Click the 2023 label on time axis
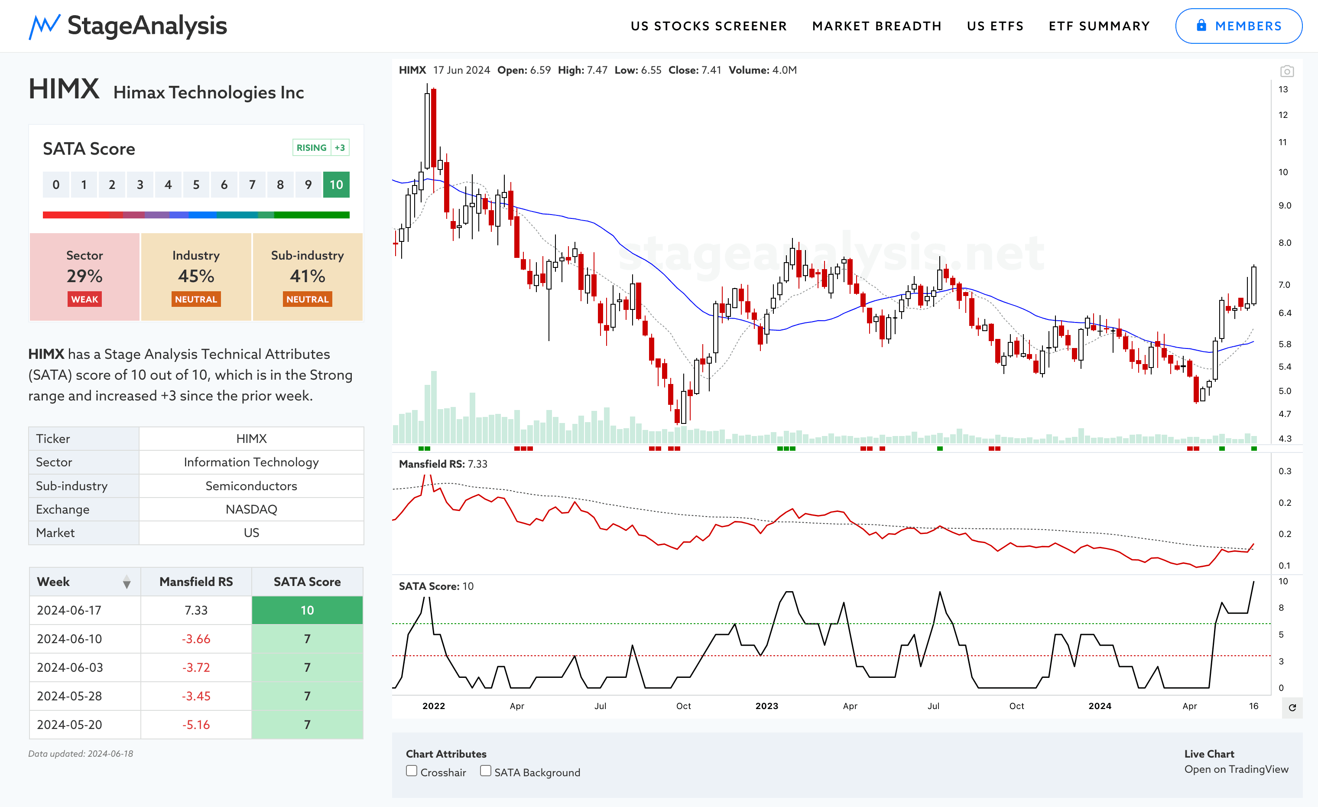The height and width of the screenshot is (807, 1318). point(766,706)
